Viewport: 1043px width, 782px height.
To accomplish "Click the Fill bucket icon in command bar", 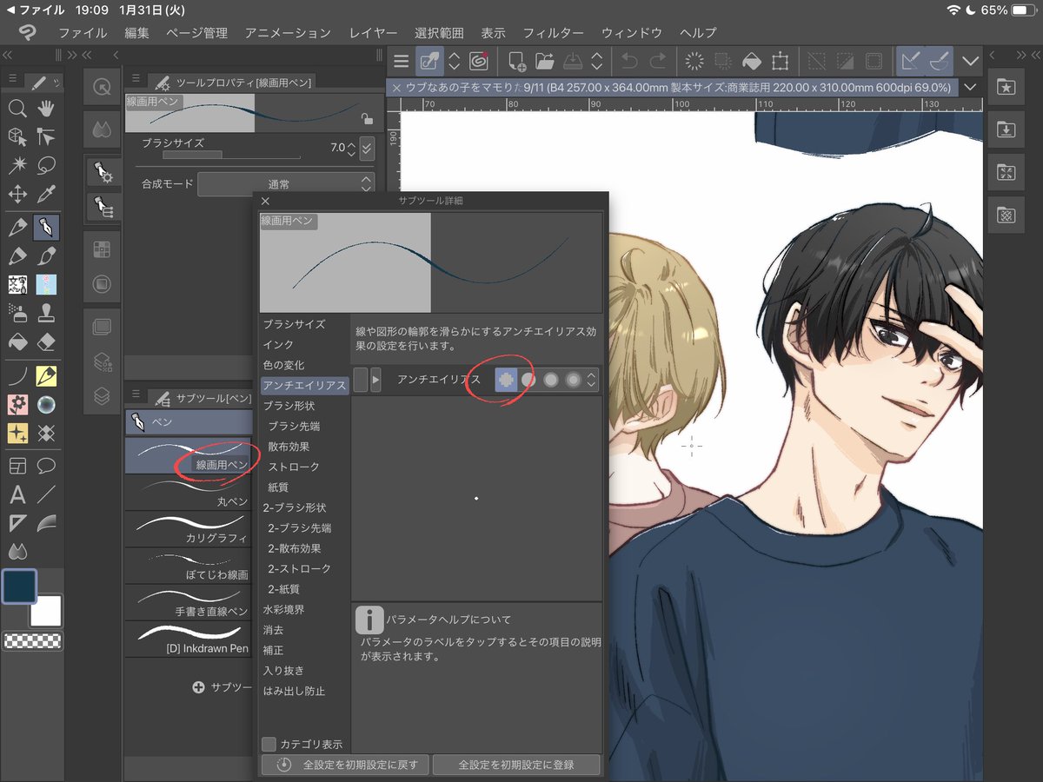I will 752,61.
